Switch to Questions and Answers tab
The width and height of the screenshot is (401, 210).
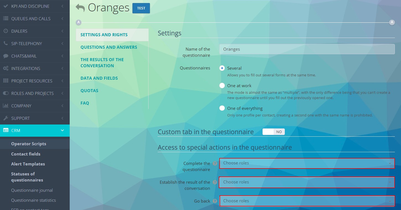click(x=109, y=47)
